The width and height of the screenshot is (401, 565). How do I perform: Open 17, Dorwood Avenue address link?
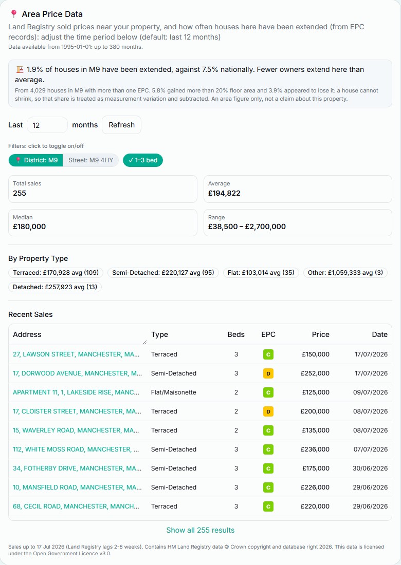pyautogui.click(x=77, y=373)
